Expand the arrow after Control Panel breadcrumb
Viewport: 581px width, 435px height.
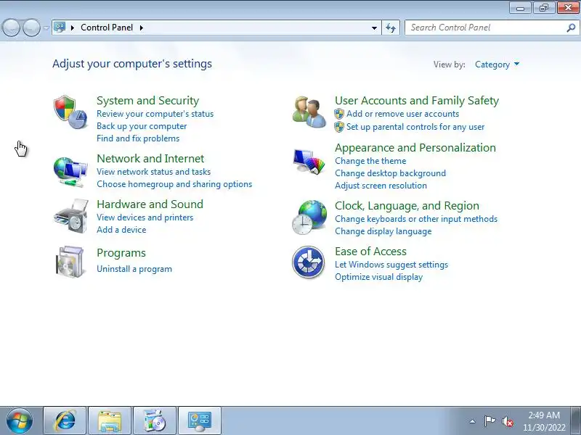(142, 28)
